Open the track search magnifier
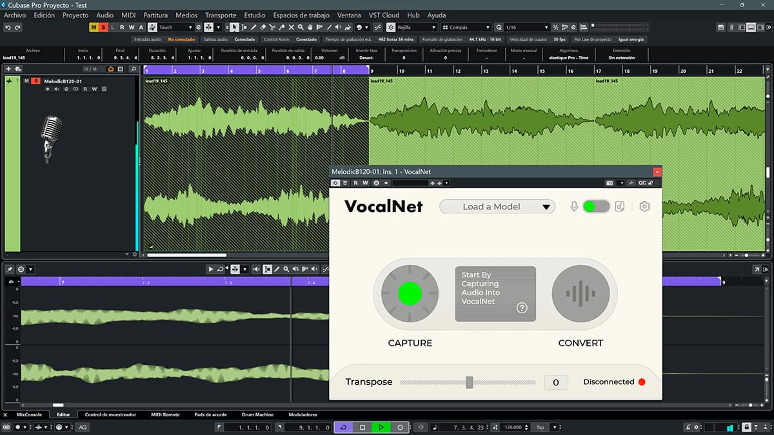Screen dimensions: 774x435 133,69
